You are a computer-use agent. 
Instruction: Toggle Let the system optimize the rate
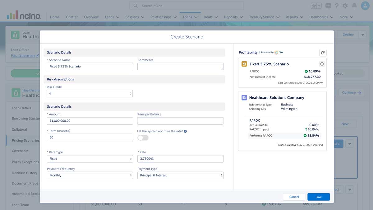click(143, 138)
